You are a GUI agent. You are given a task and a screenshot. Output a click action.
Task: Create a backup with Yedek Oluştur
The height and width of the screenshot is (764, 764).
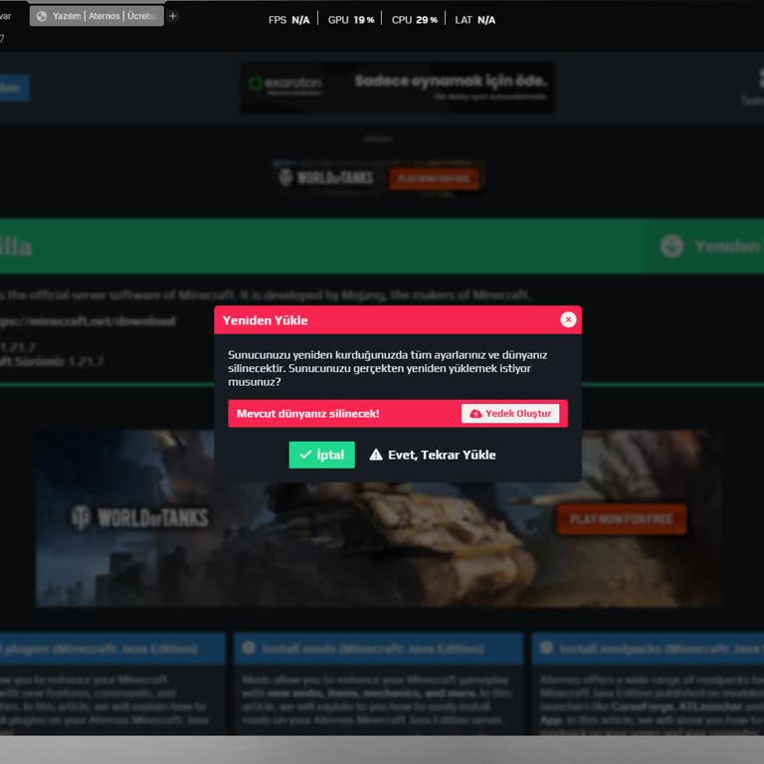[510, 413]
